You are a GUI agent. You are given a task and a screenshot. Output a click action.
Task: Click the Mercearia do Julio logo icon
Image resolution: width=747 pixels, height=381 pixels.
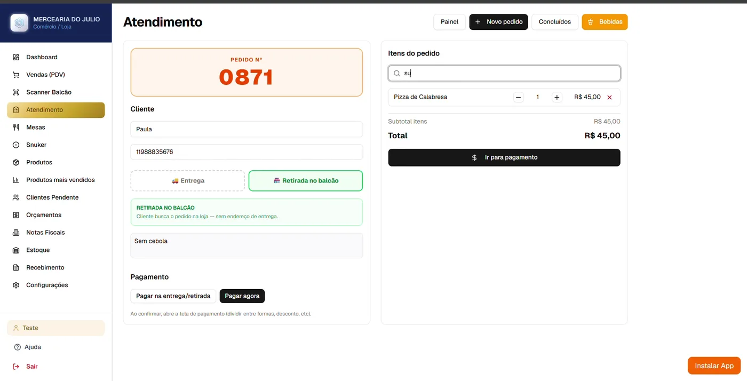click(20, 23)
